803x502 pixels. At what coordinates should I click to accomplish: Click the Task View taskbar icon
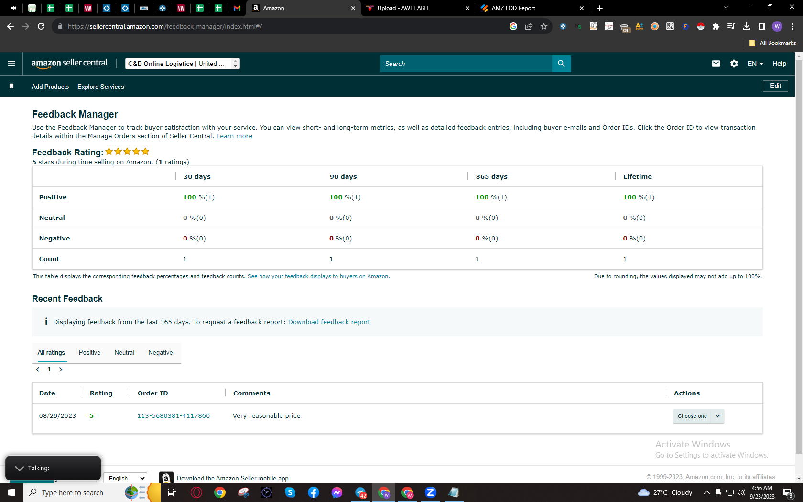(x=172, y=492)
